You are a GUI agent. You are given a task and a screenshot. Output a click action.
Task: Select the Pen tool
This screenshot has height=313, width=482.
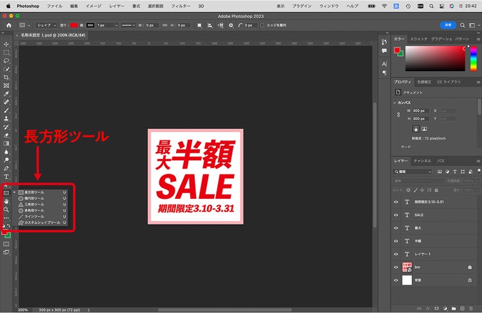(x=6, y=169)
